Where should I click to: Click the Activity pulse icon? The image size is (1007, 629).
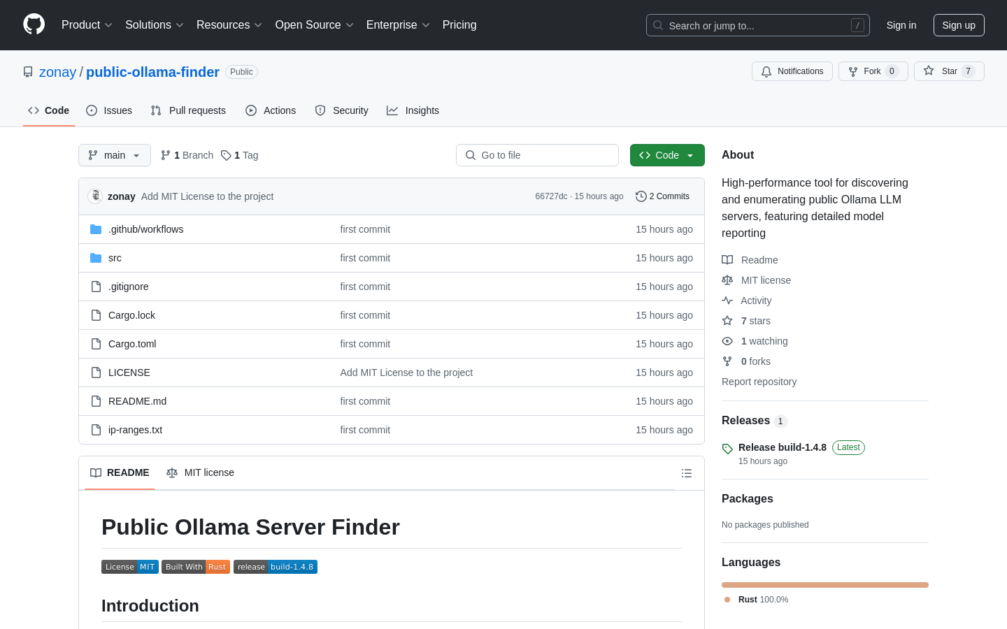tap(727, 301)
